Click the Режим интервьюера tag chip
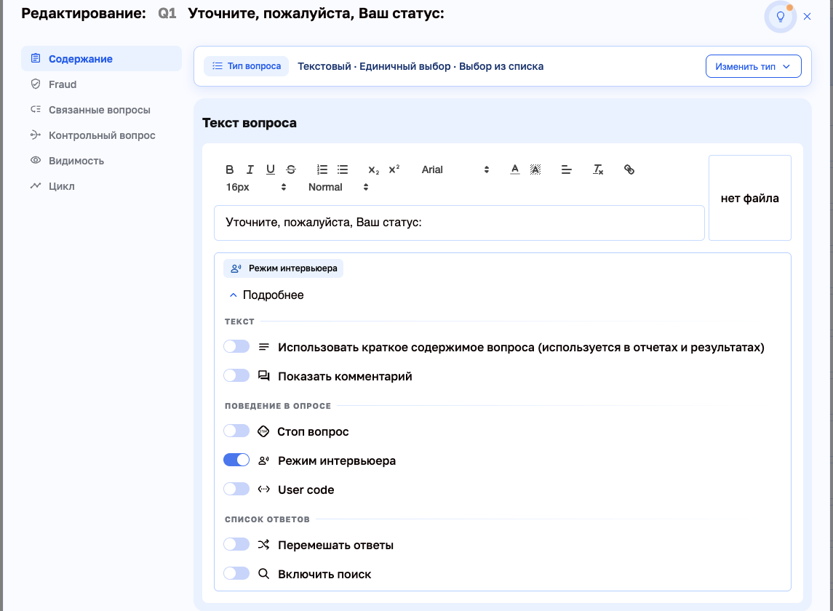Image resolution: width=833 pixels, height=611 pixels. point(283,268)
